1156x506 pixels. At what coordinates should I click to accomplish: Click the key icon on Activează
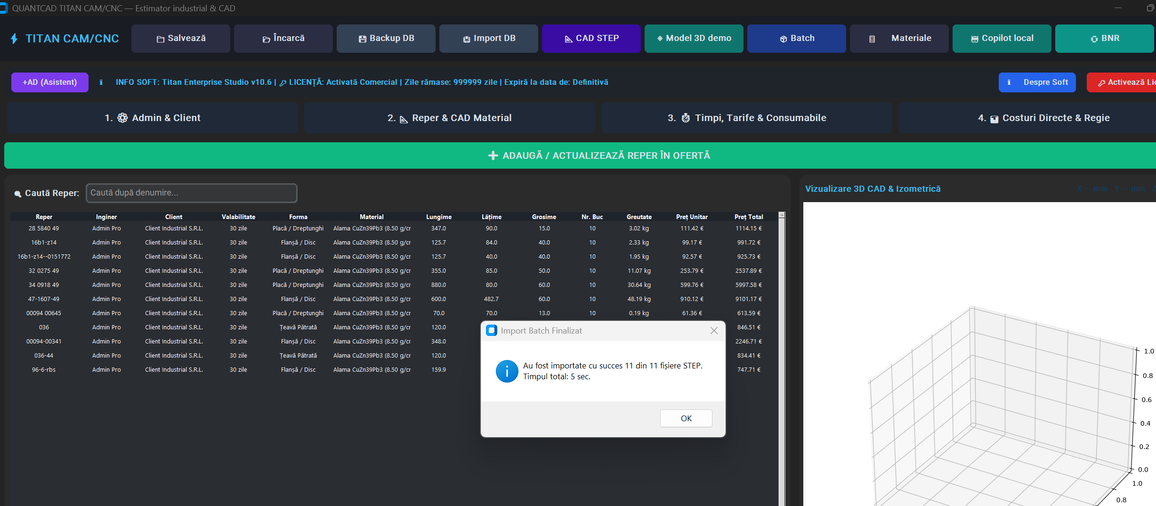pos(1102,83)
